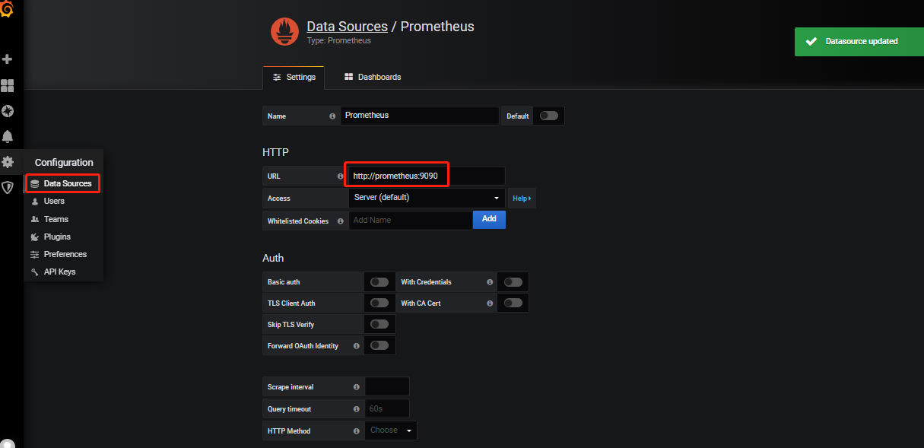Image resolution: width=924 pixels, height=448 pixels.
Task: Click the Name input field
Action: click(420, 116)
